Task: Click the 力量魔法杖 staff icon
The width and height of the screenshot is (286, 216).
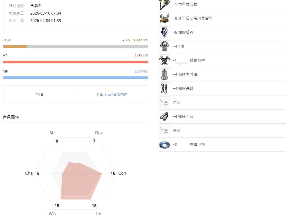Action: point(164,5)
